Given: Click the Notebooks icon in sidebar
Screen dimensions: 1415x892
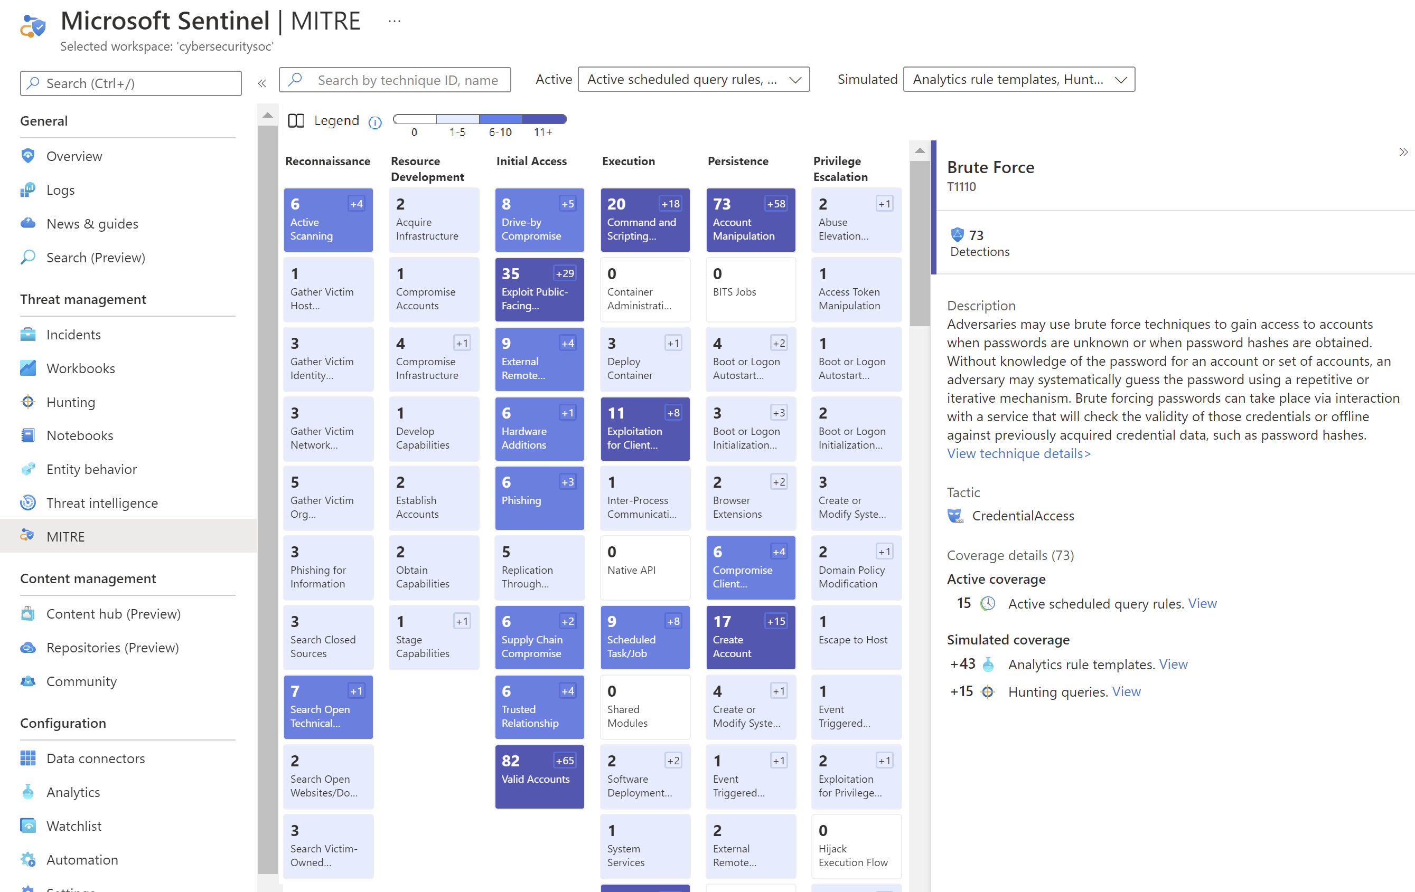Looking at the screenshot, I should tap(28, 436).
